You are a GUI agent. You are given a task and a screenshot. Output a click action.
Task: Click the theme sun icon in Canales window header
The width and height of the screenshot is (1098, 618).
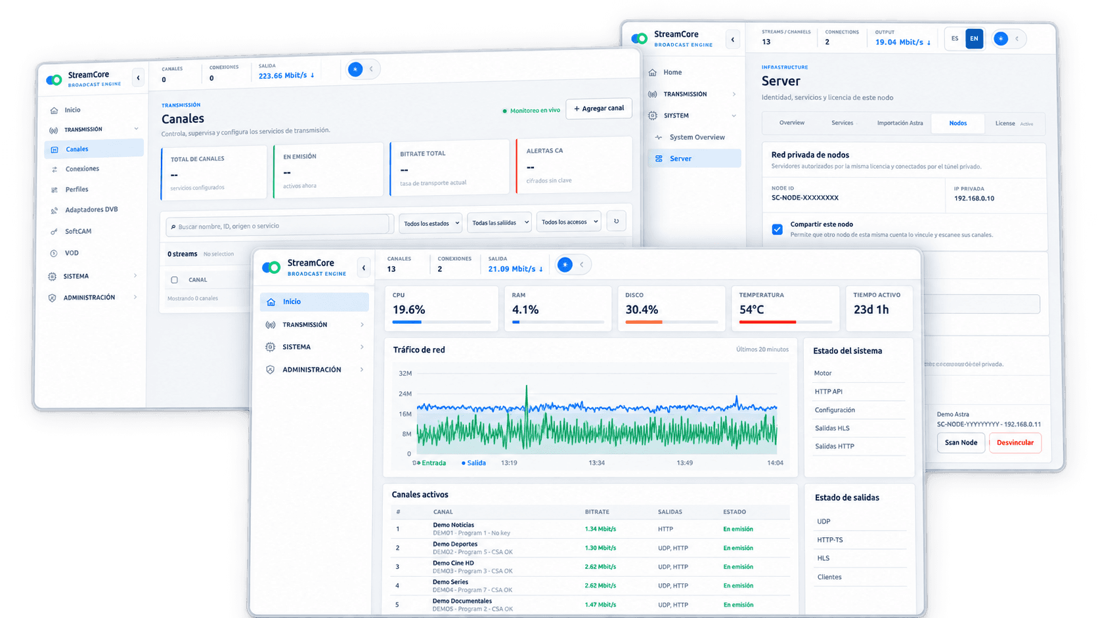coord(355,69)
